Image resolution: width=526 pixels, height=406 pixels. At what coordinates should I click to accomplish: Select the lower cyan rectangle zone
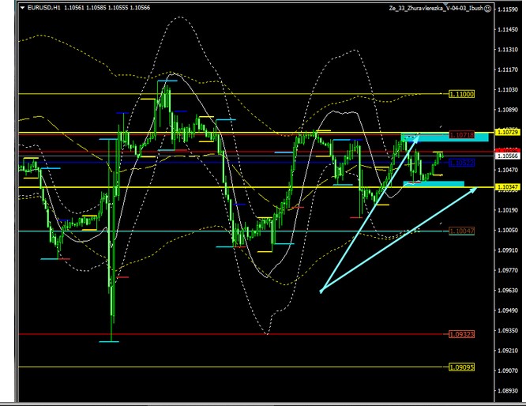pos(434,184)
